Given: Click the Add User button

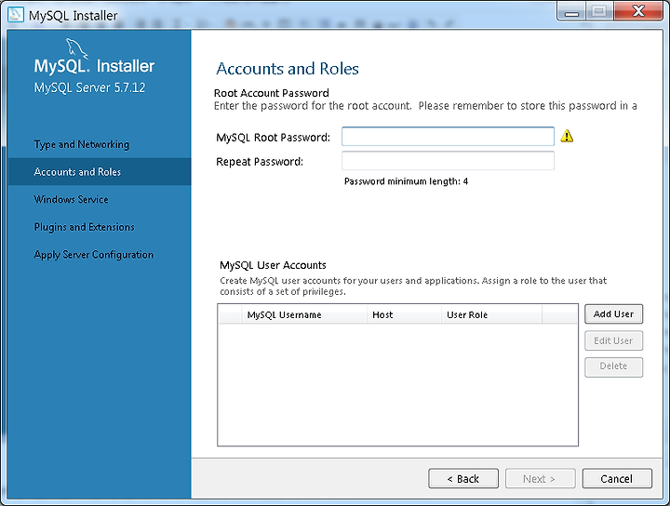Looking at the screenshot, I should click(x=613, y=313).
